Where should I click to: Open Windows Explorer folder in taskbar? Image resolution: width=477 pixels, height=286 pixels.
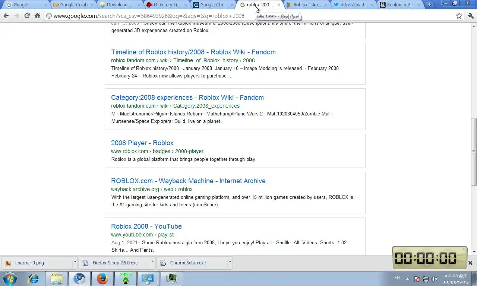point(56,279)
